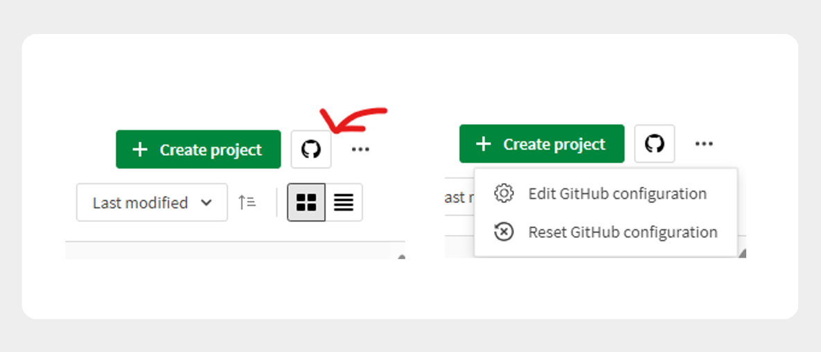Click the gear icon for Edit GitHub configuration
Image resolution: width=821 pixels, height=352 pixels.
[x=504, y=193]
